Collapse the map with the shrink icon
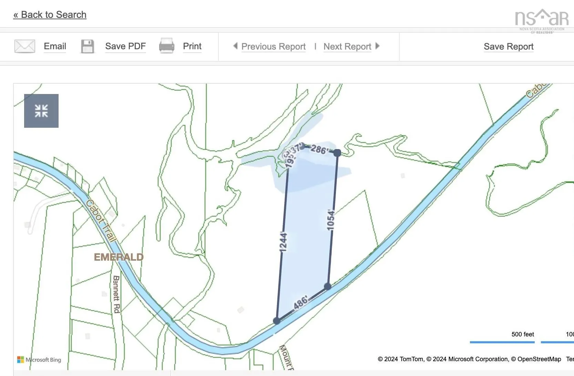This screenshot has height=376, width=574. pos(41,111)
